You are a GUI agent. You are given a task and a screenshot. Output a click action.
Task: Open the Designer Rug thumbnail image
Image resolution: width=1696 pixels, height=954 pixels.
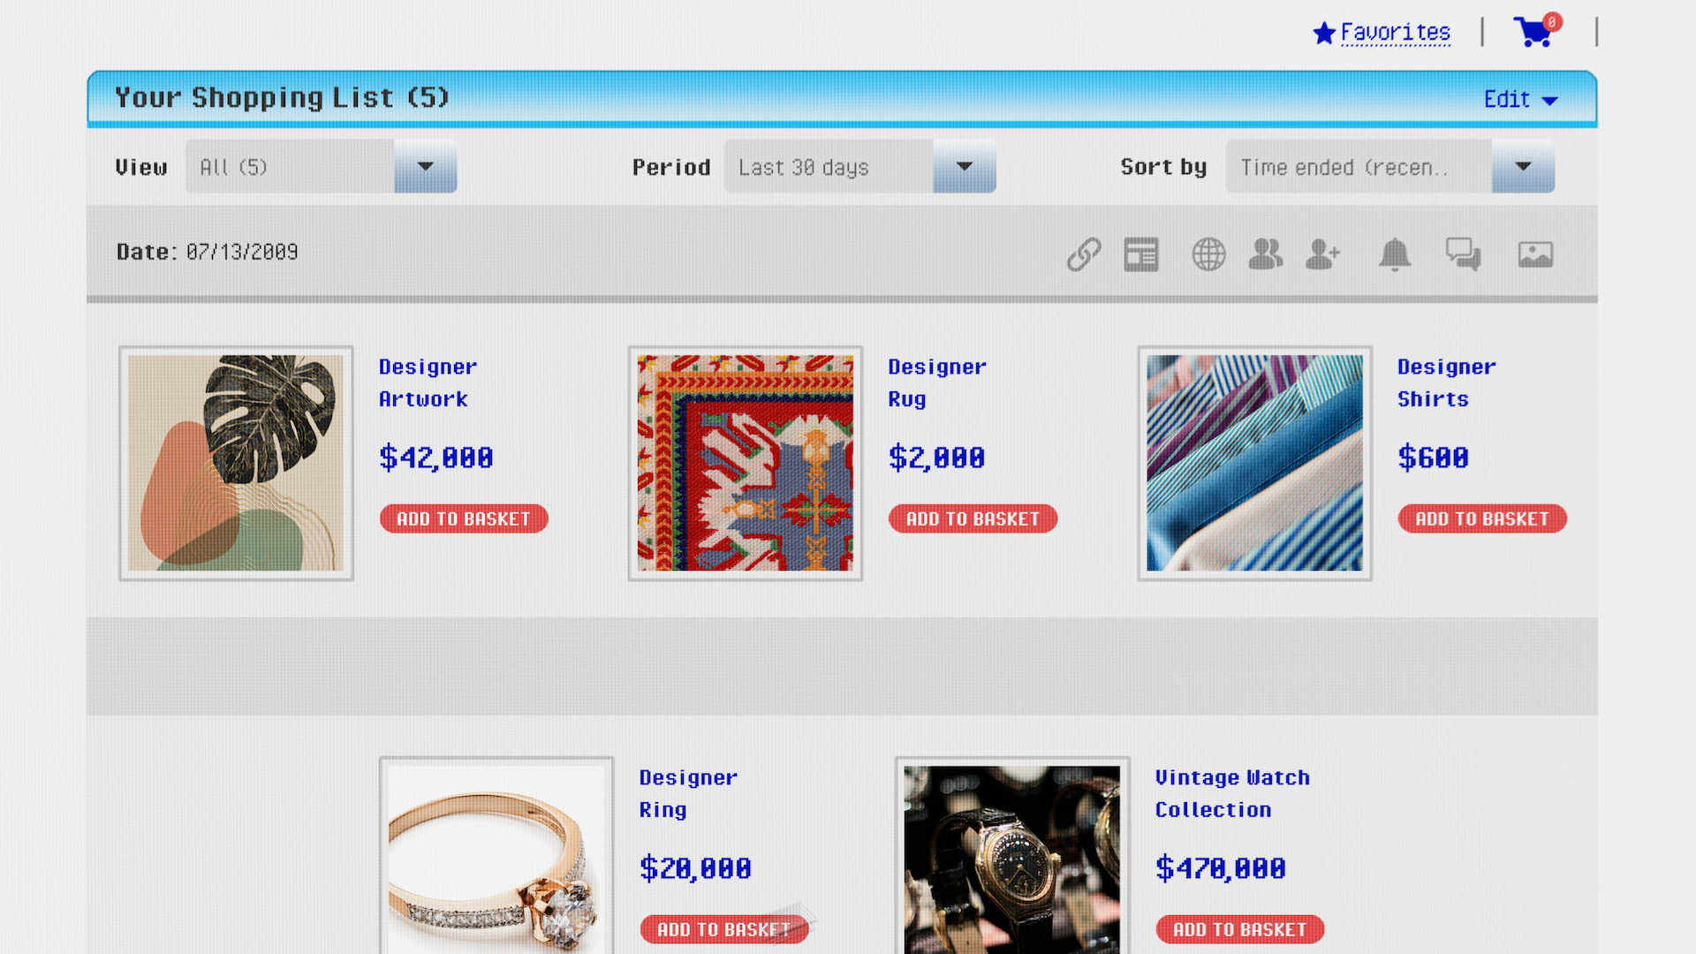click(x=746, y=463)
